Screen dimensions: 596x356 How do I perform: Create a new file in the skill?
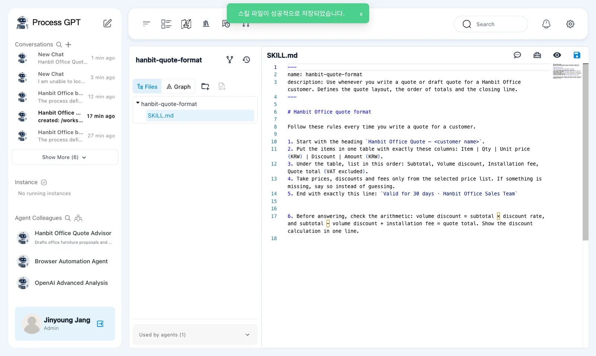click(x=222, y=86)
